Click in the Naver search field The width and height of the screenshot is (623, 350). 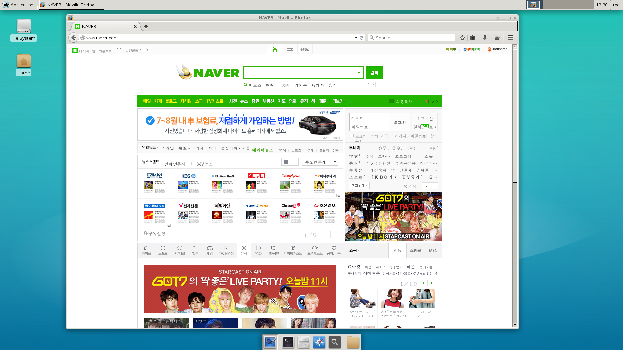coord(299,73)
